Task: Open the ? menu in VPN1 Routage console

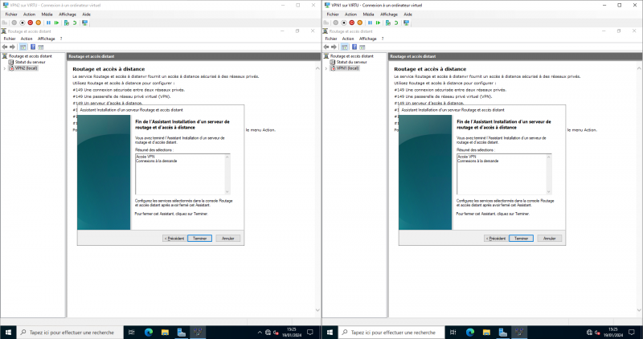Action: click(x=383, y=39)
